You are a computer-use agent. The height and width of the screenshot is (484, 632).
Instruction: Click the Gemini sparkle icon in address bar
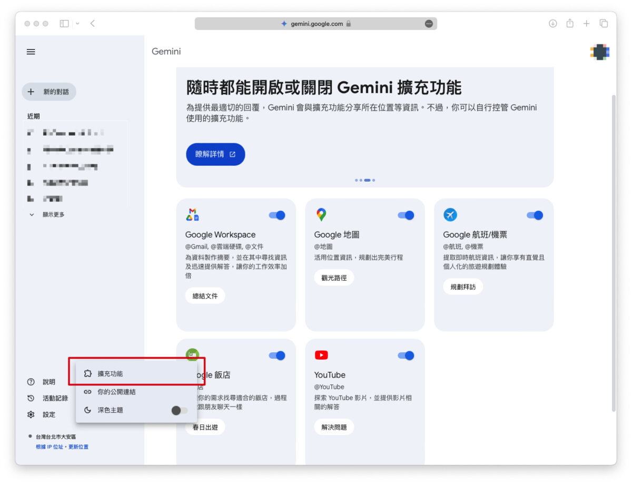pos(284,24)
